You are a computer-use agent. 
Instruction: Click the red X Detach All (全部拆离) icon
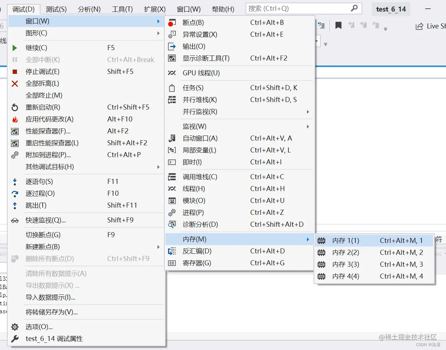click(15, 84)
